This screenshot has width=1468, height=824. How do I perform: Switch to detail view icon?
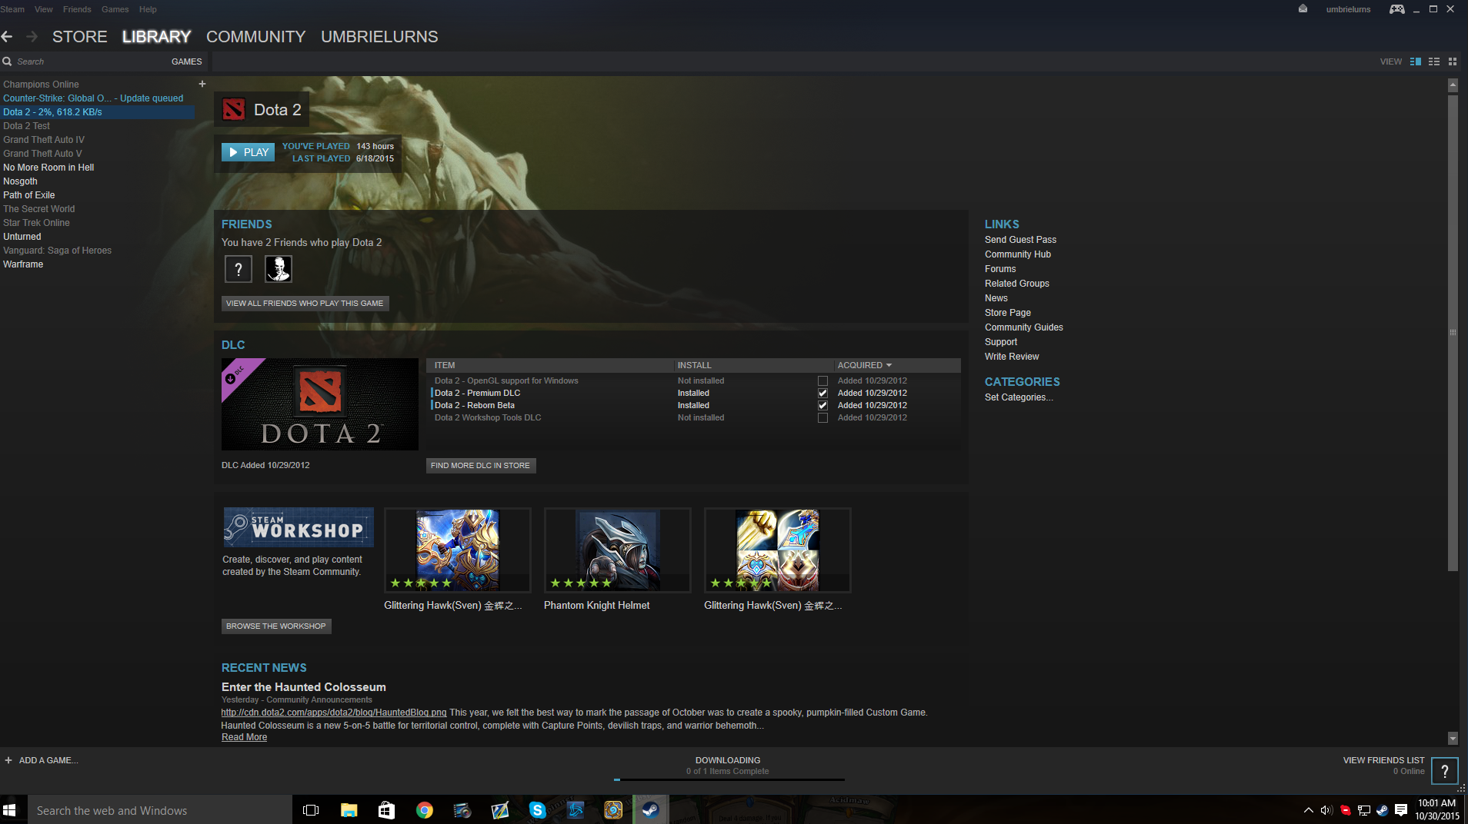click(1416, 61)
